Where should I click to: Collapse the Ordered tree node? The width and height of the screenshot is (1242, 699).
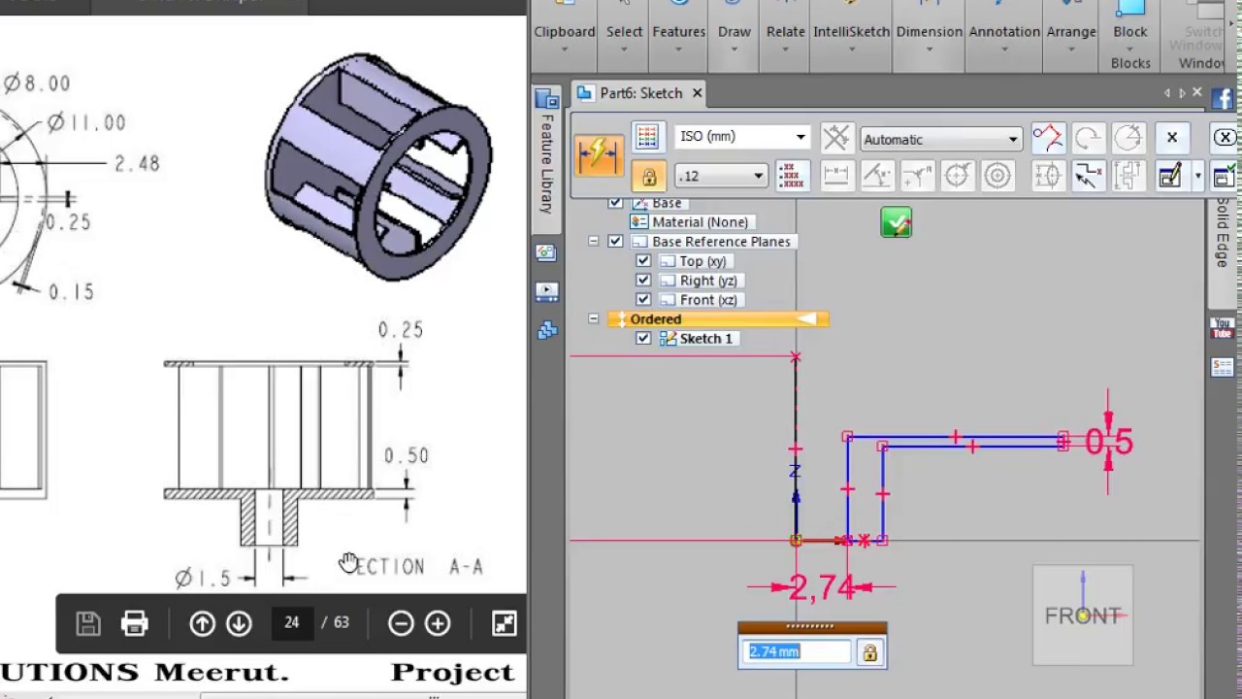coord(594,319)
